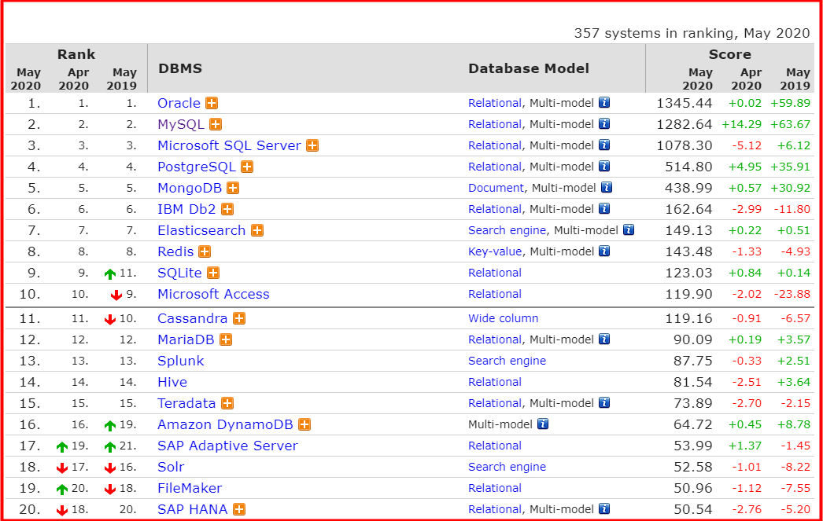Open the SAP HANA link
The height and width of the screenshot is (521, 823).
pyautogui.click(x=193, y=509)
